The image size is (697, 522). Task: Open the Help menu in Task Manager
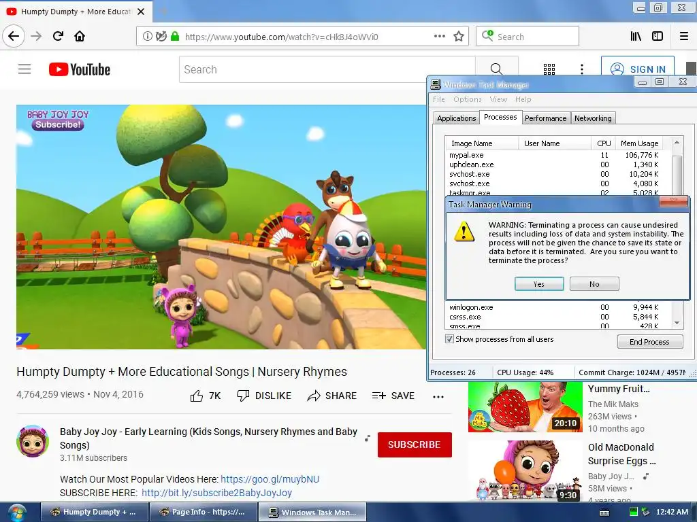pos(523,99)
